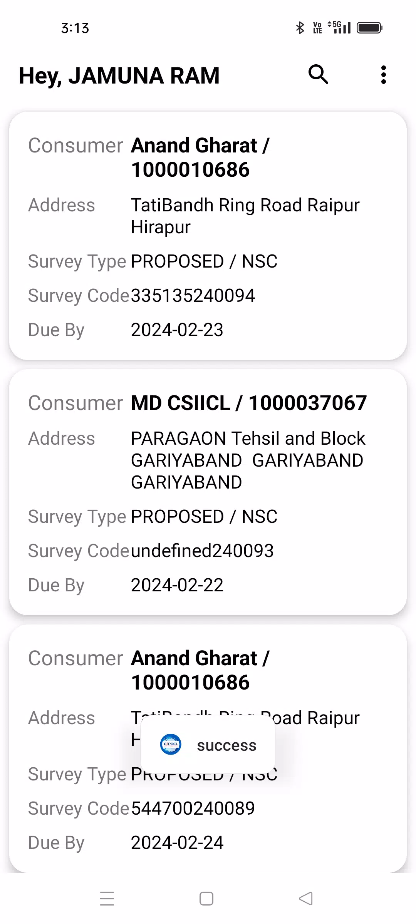Viewport: 416px width, 924px height.
Task: Tap the 5G signal strength icon
Action: click(339, 28)
